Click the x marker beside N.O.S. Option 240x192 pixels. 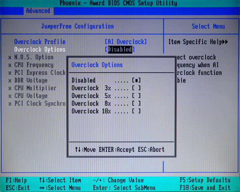coord(10,58)
